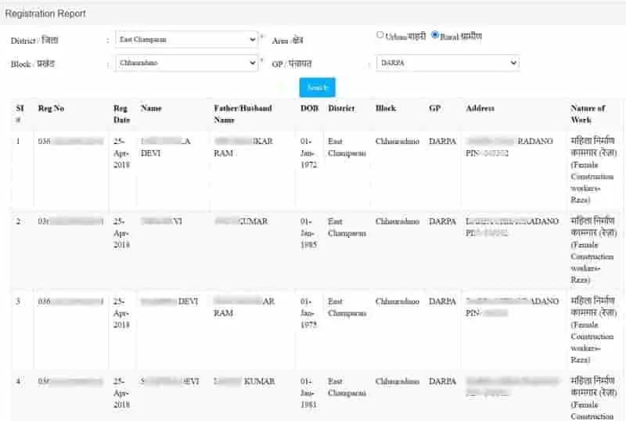Image resolution: width=626 pixels, height=421 pixels.
Task: Click the Reg Date column header
Action: tap(121, 113)
